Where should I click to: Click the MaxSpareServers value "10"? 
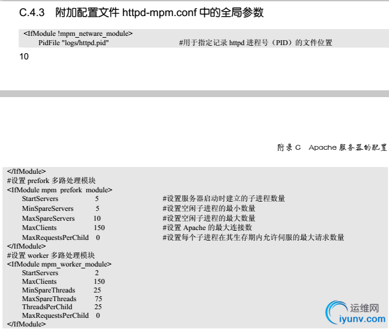click(97, 218)
